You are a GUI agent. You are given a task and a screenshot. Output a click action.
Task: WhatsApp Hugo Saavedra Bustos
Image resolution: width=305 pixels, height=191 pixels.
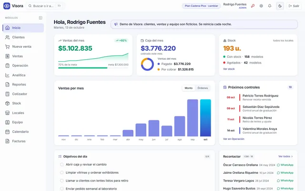[x=285, y=189]
